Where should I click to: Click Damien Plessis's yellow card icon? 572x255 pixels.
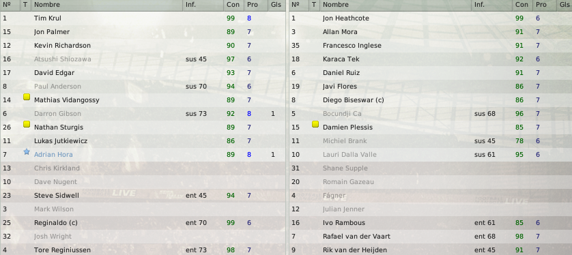(x=315, y=124)
